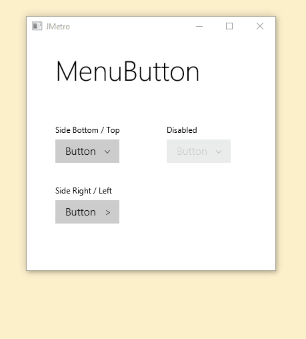Click the beige desktop background below the window
Screen dimensions: 306x339
click(153, 305)
